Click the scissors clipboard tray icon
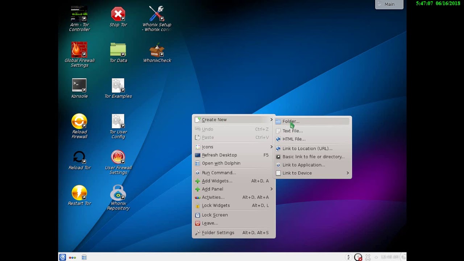 [368, 257]
